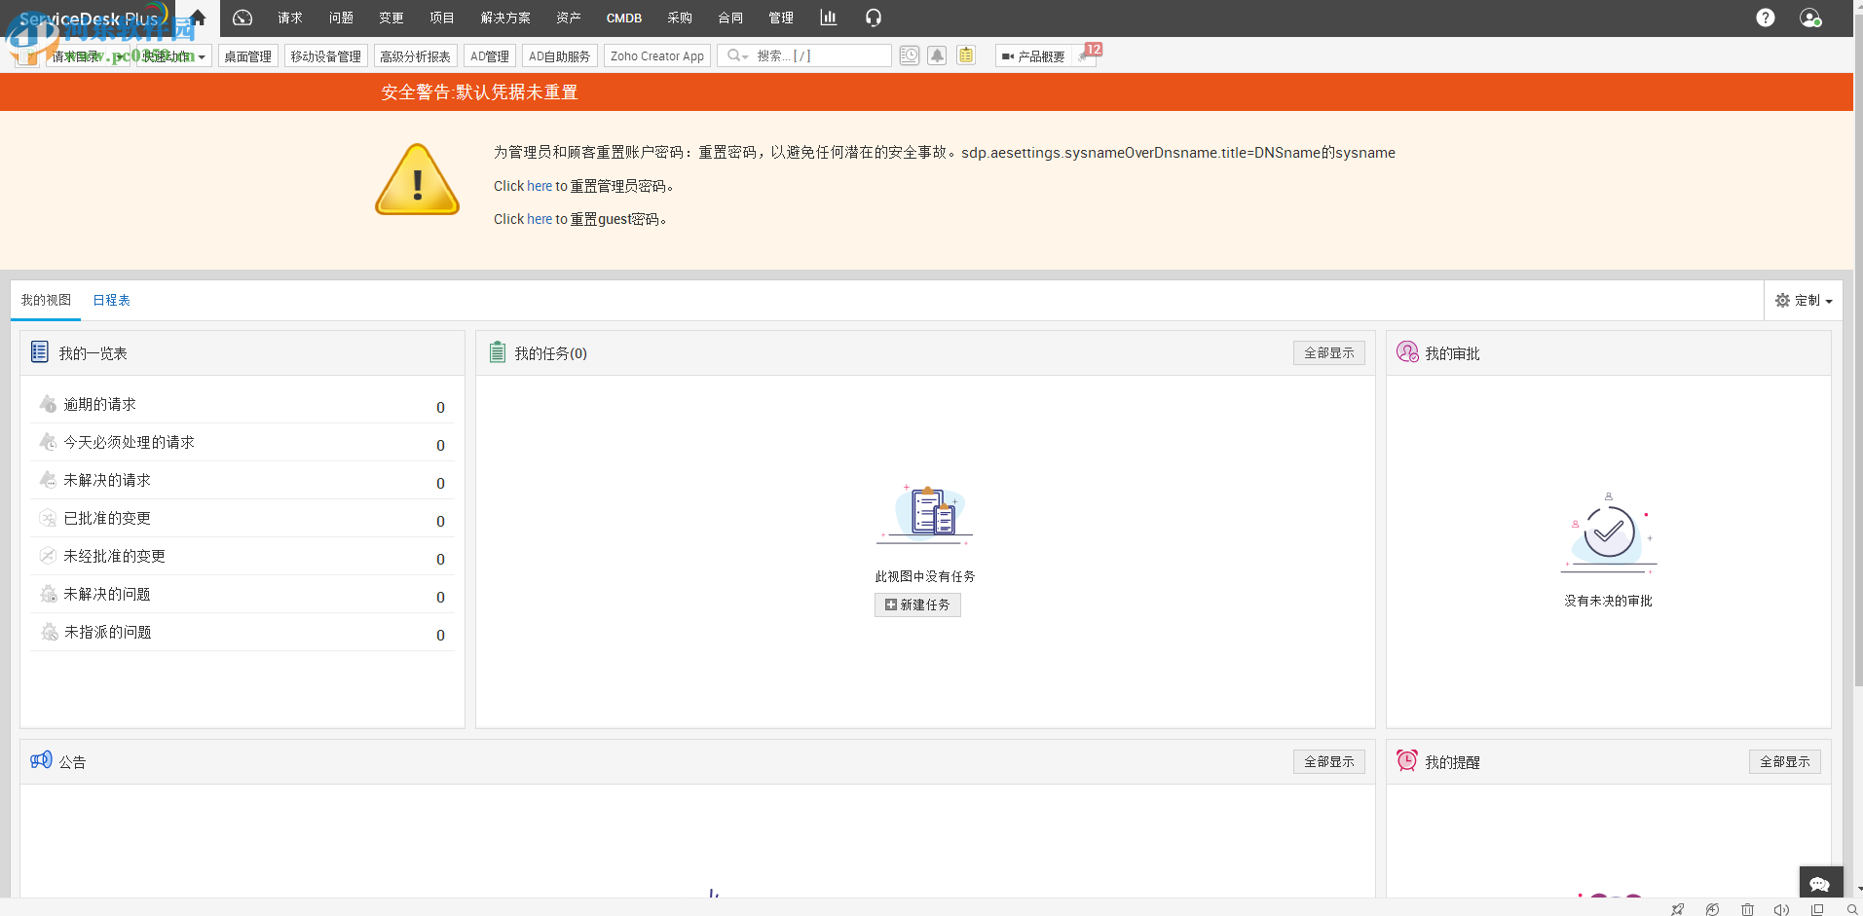Open the user profile account icon

pyautogui.click(x=1809, y=18)
